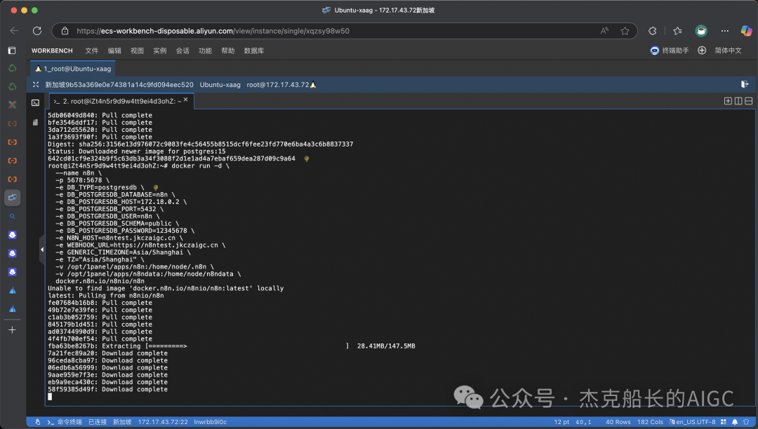
Task: Click hint bulb beside DB_TYPE=postgresdb
Action: (156, 188)
